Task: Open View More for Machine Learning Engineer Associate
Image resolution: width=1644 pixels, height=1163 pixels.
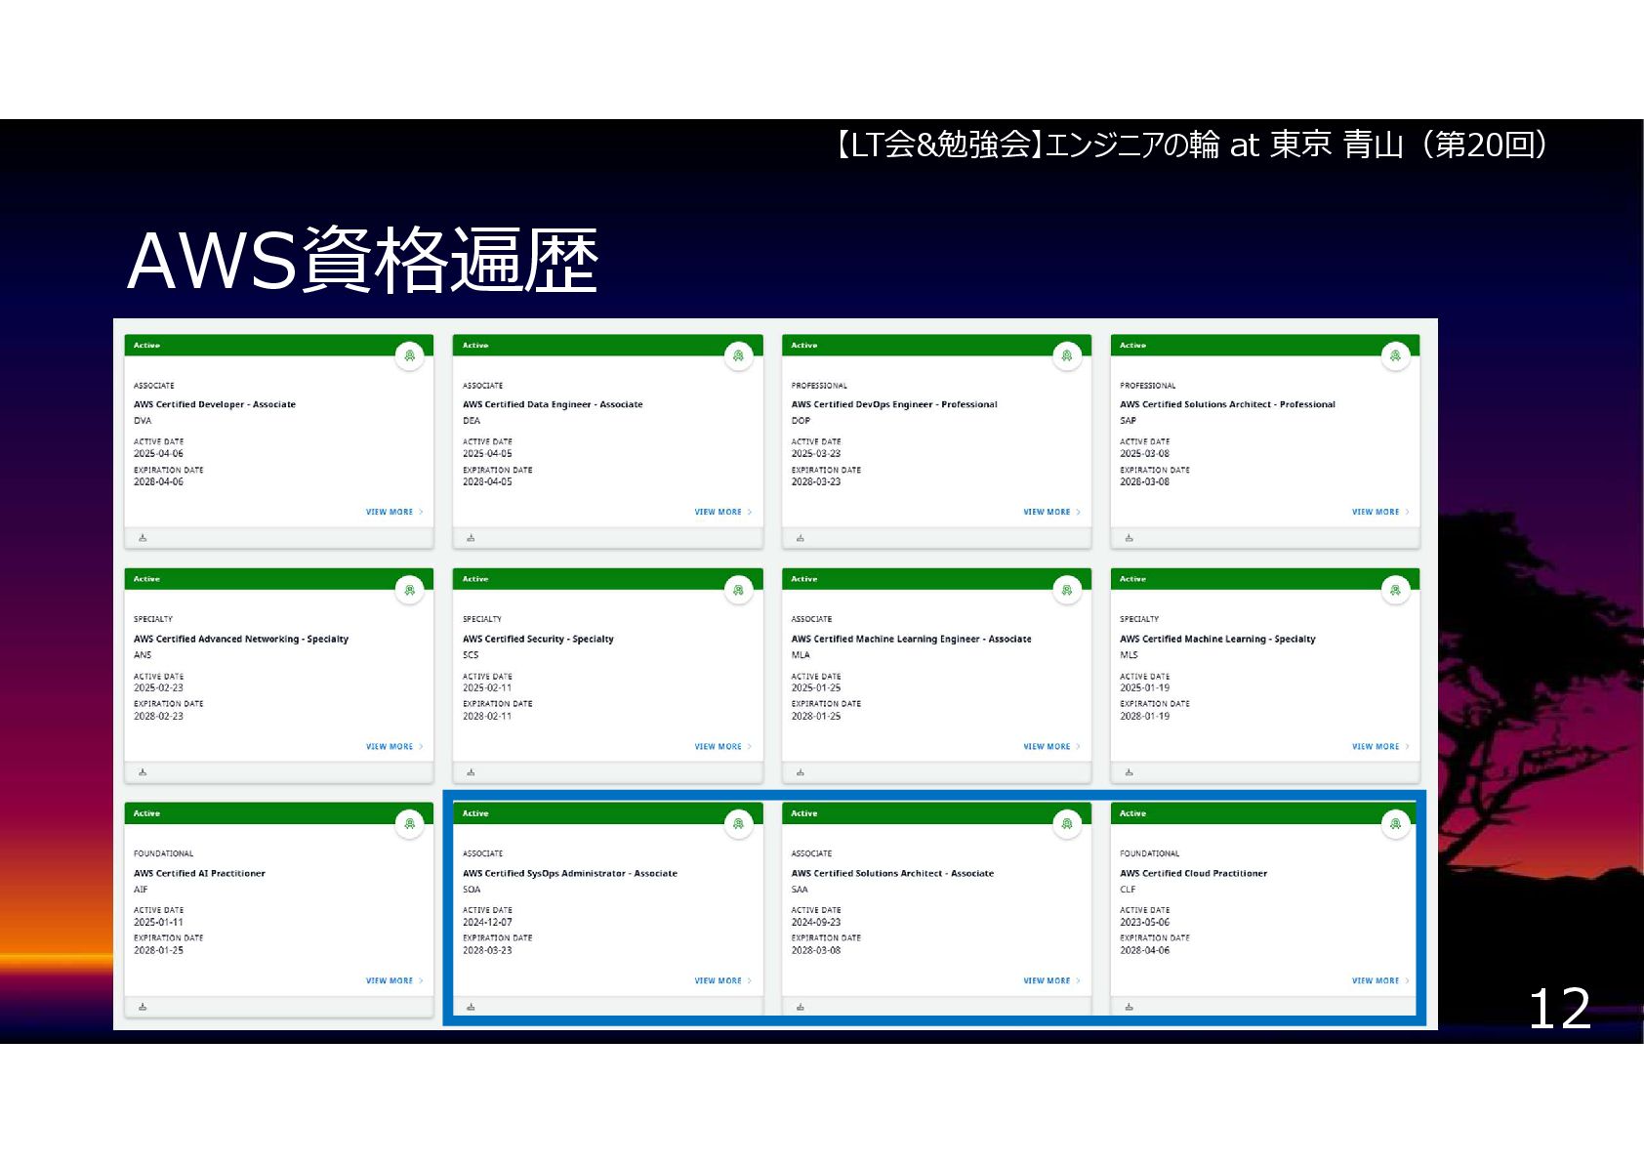Action: tap(1051, 746)
